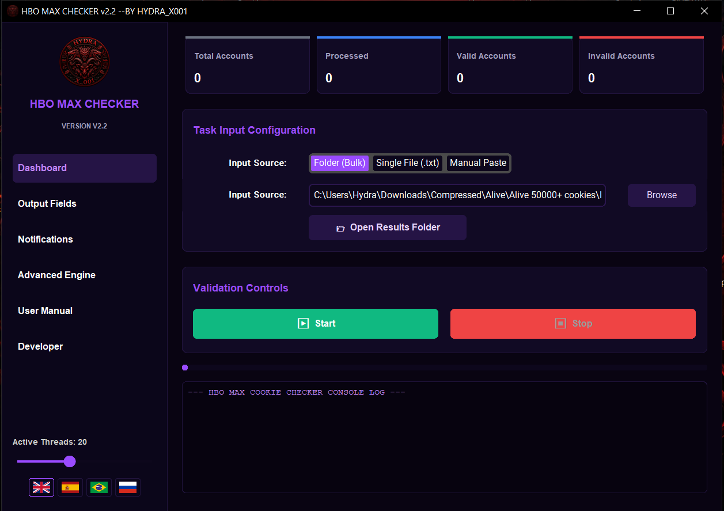Open the Developer page

pos(85,347)
